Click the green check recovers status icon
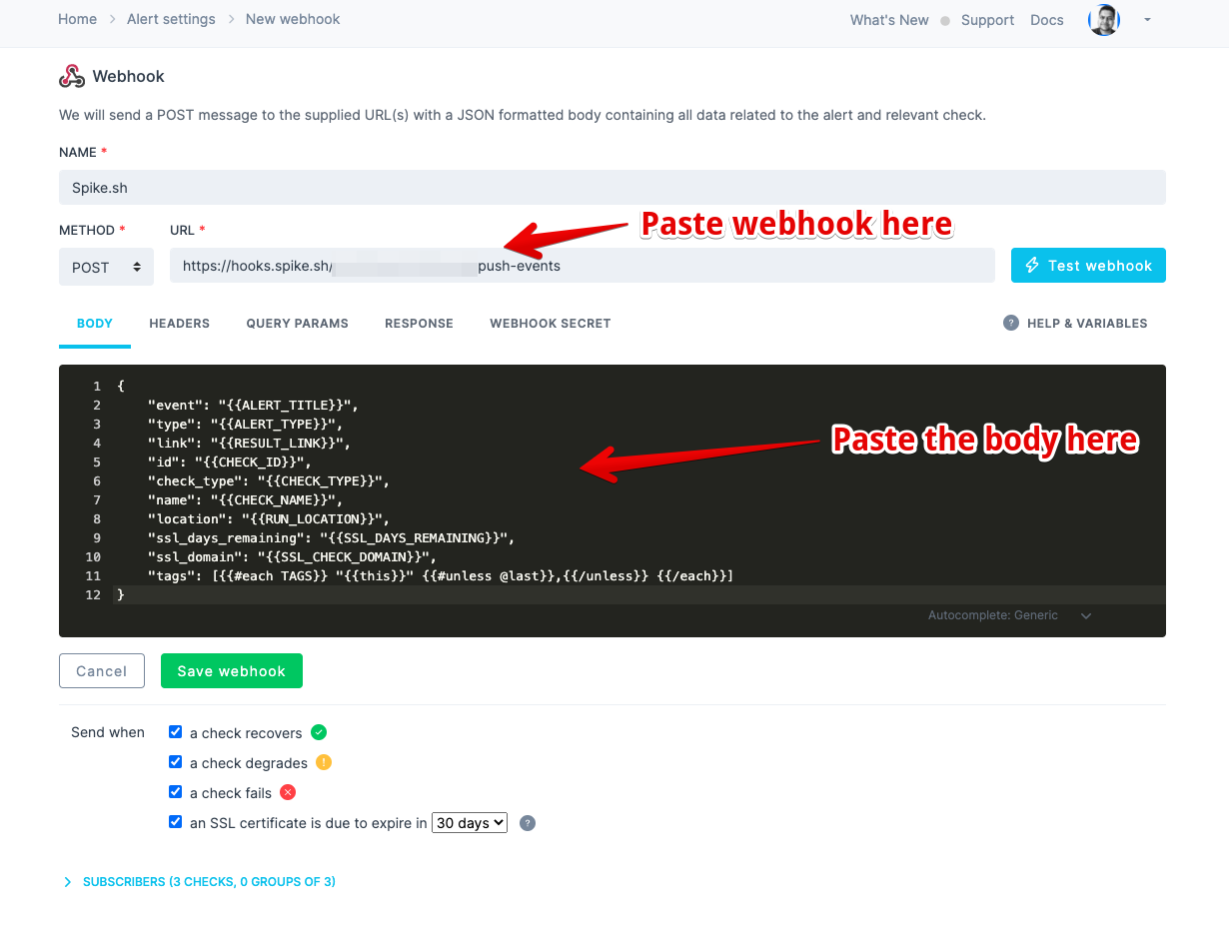 point(319,732)
